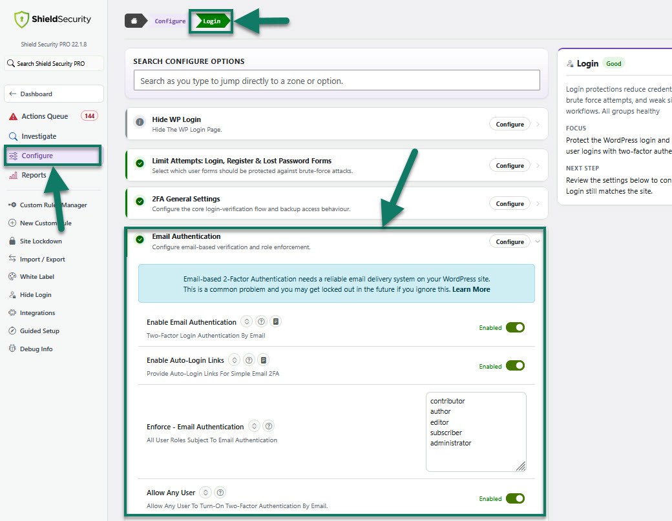The height and width of the screenshot is (521, 672).
Task: Expand the Hide WP Login row chevron
Action: coord(538,124)
